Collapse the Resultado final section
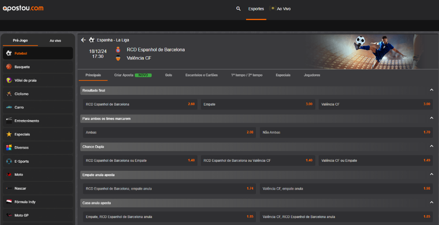Image resolution: width=439 pixels, height=225 pixels. point(431,90)
